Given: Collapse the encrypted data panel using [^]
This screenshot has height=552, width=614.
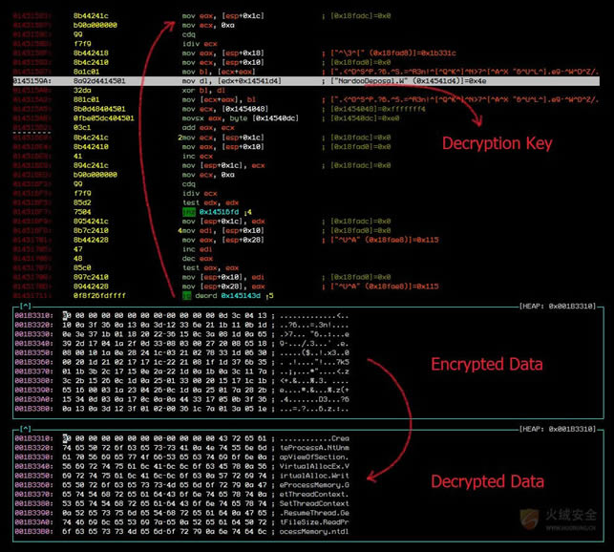Looking at the screenshot, I should 24,307.
